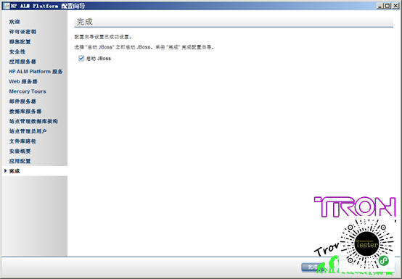Go to 站点管理数据库架构 step
The height and width of the screenshot is (279, 402).
(x=33, y=121)
